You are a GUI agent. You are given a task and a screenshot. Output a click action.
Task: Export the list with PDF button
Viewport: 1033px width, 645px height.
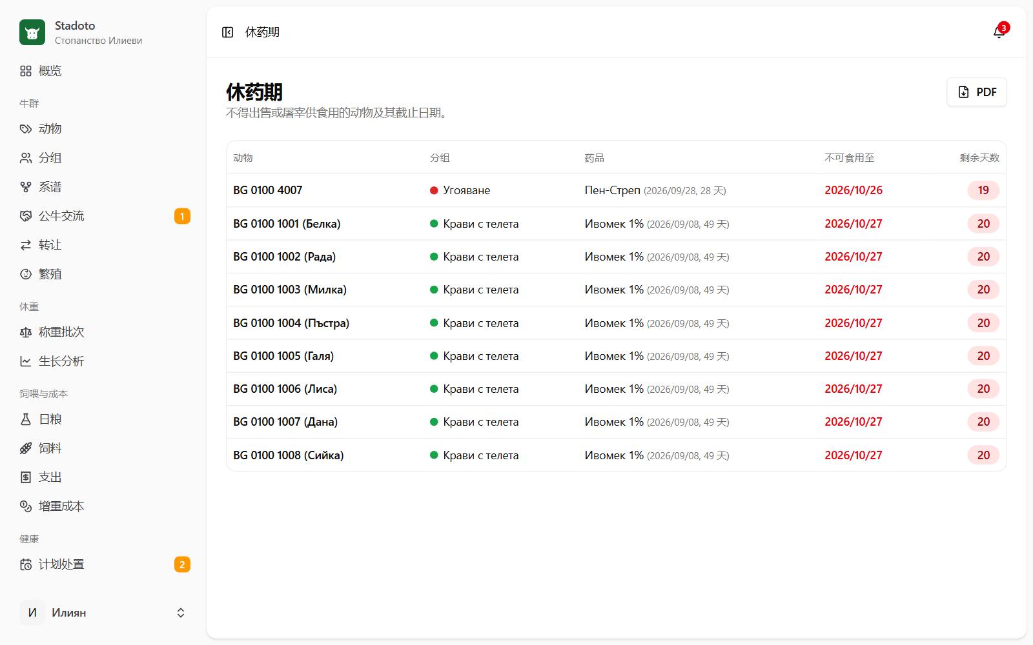click(977, 92)
